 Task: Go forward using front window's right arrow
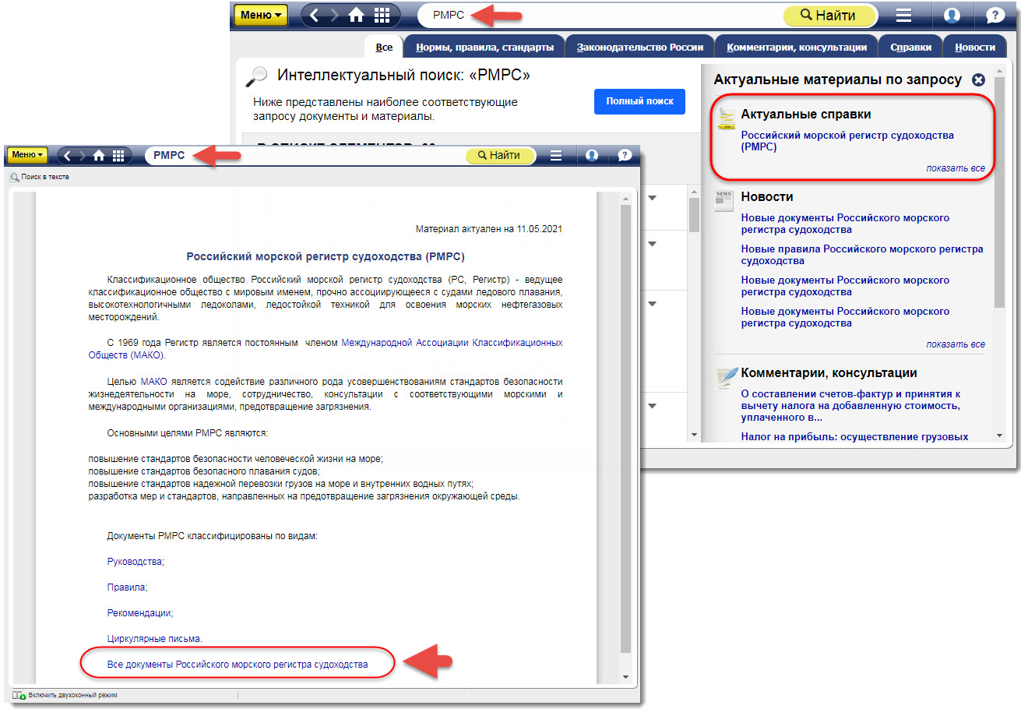[x=83, y=155]
